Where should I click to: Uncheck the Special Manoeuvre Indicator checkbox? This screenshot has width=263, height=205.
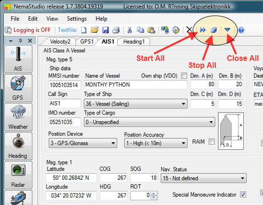243,195
